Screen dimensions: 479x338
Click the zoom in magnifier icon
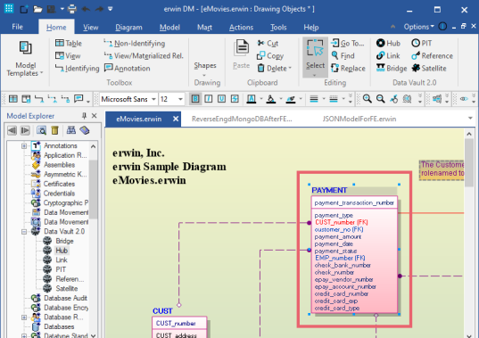[368, 99]
